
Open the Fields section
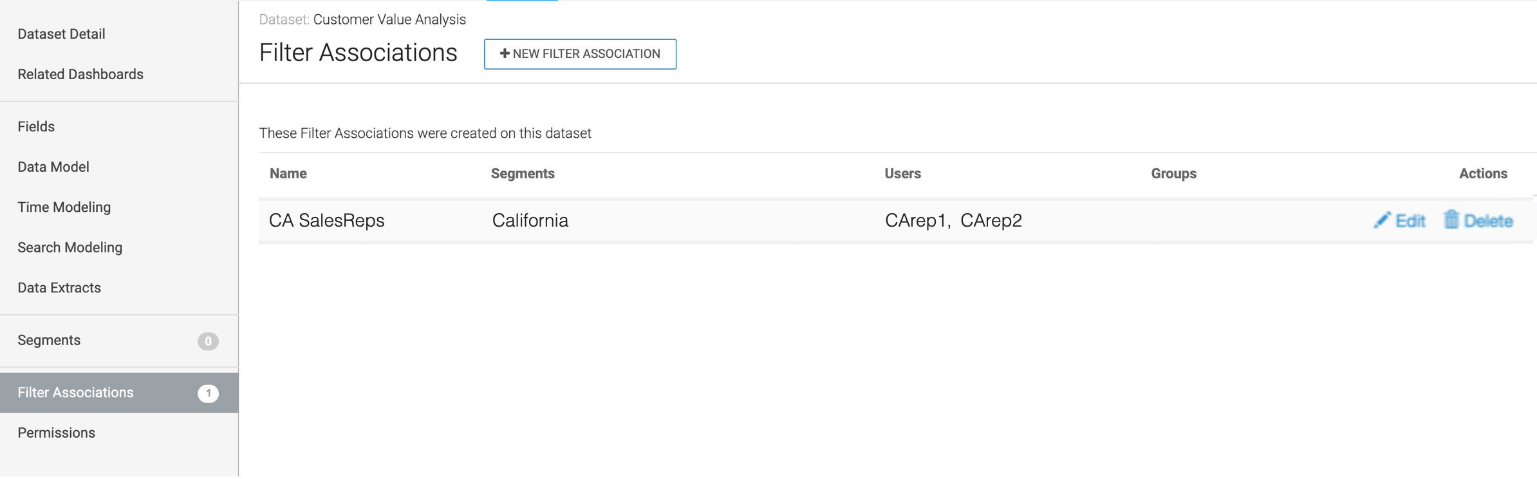pyautogui.click(x=36, y=127)
